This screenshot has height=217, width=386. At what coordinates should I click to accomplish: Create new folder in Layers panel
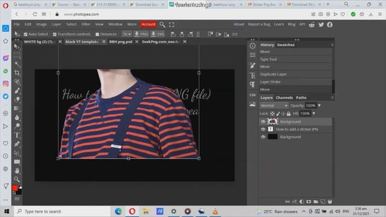315,201
